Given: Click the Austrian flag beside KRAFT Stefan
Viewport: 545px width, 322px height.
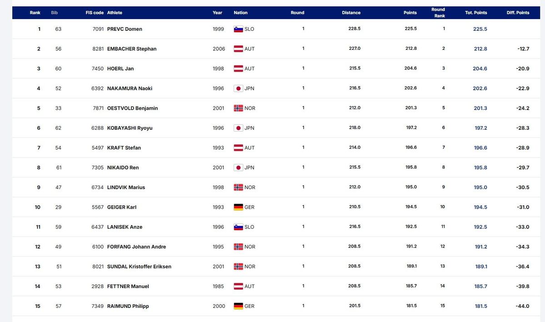Looking at the screenshot, I should tap(238, 148).
